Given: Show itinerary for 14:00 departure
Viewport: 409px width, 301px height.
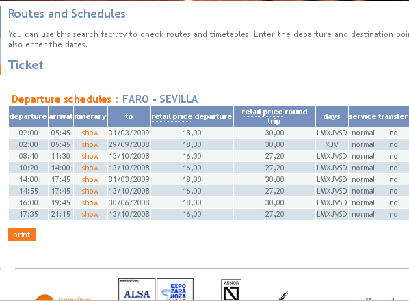Looking at the screenshot, I should pos(90,179).
